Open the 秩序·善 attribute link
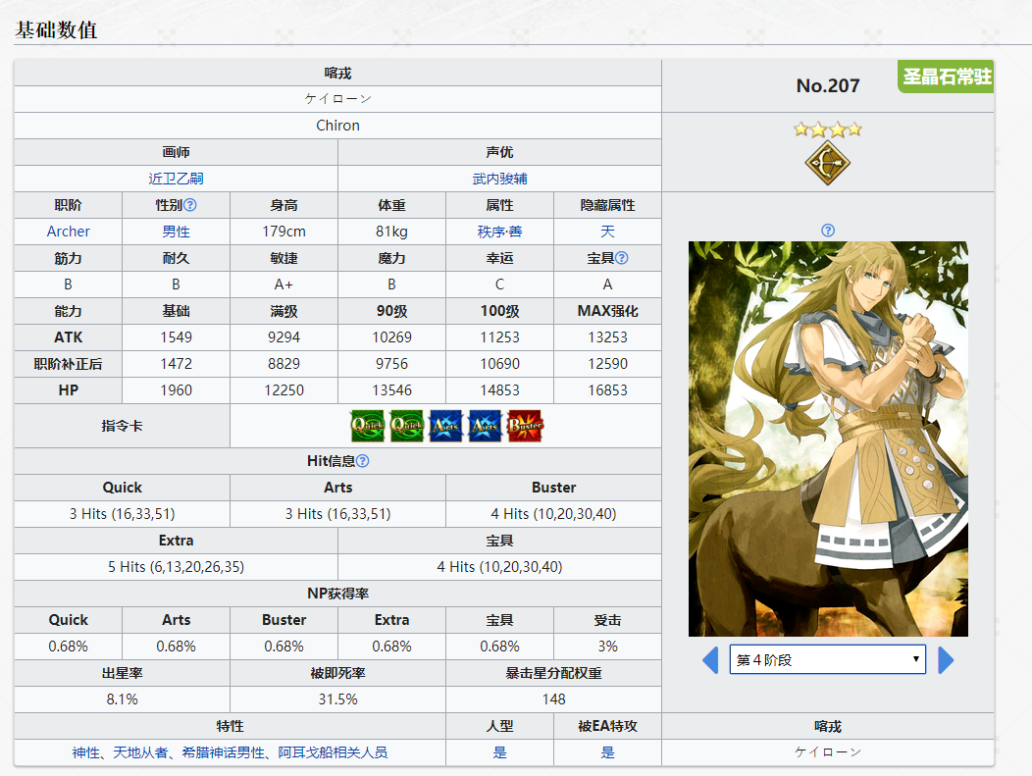 click(499, 232)
